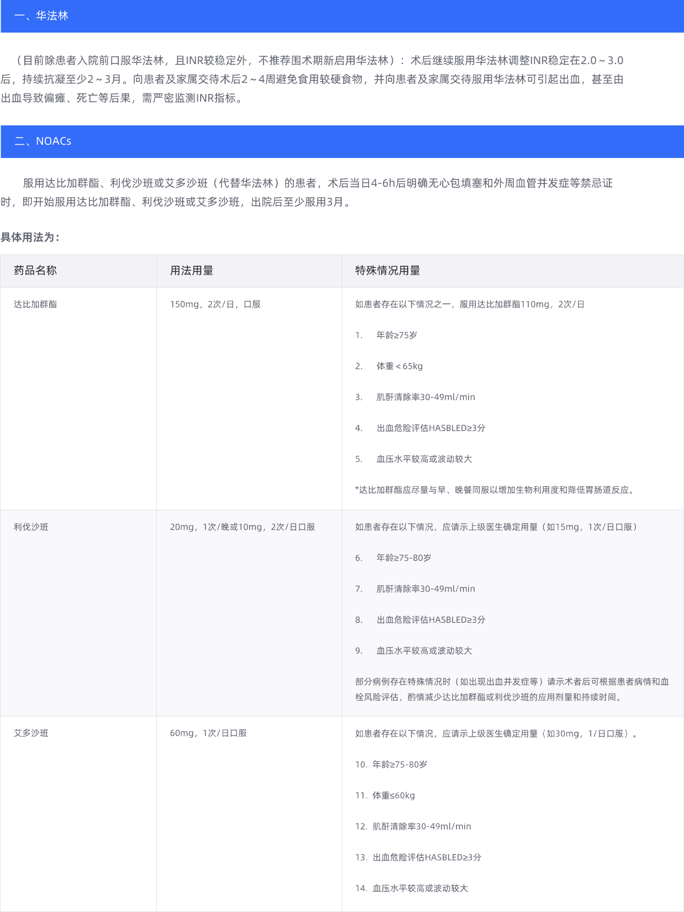The height and width of the screenshot is (912, 684).
Task: Click the 二、NOACs section header
Action: coord(43,141)
